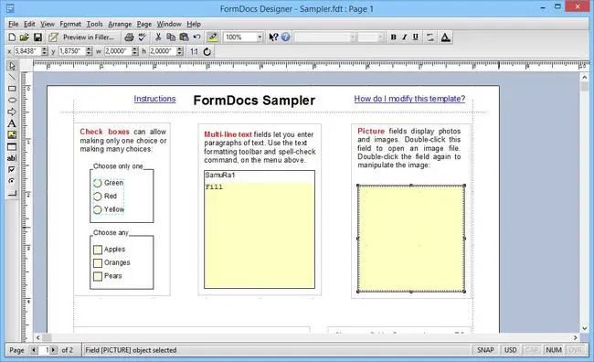Image resolution: width=594 pixels, height=362 pixels.
Task: Select the Picture field tool
Action: tap(12, 135)
